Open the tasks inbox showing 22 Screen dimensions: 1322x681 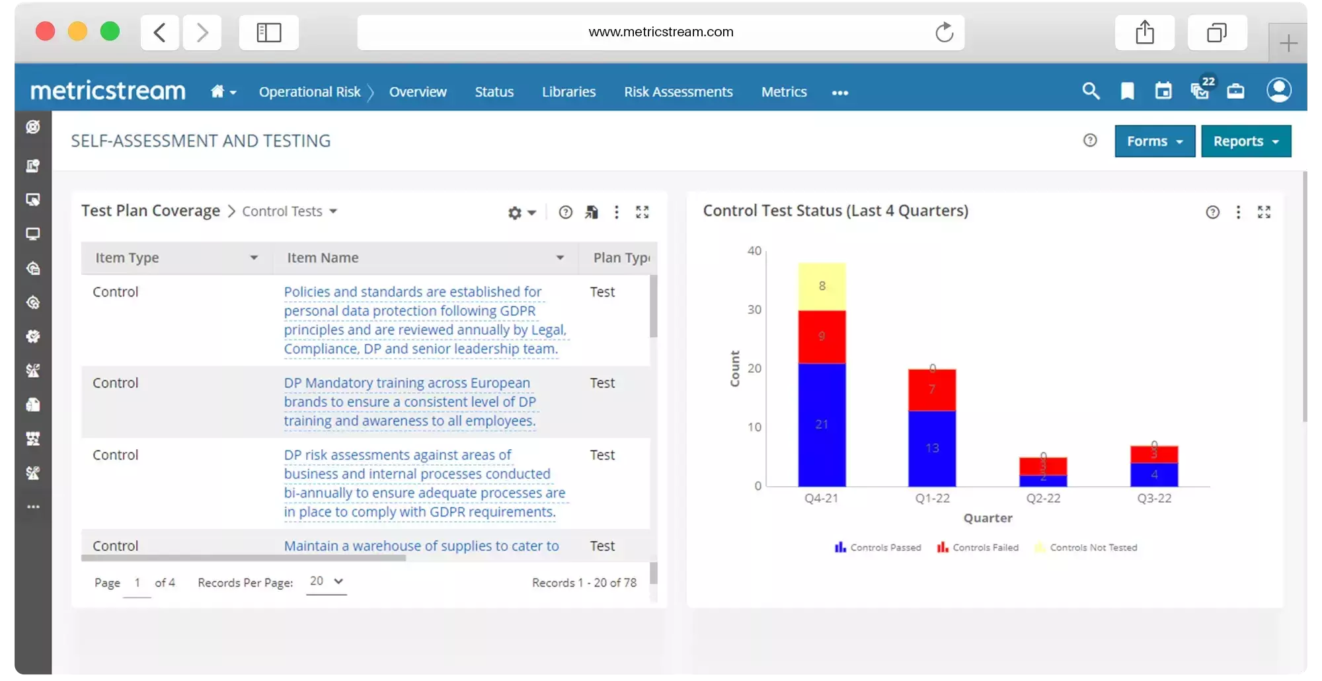[1201, 89]
